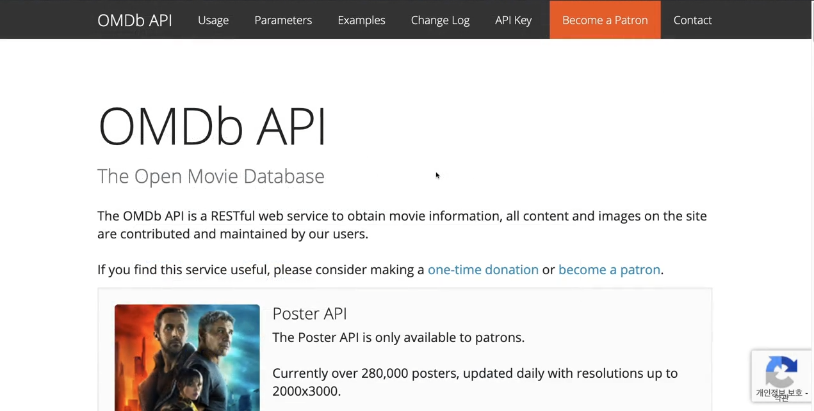The image size is (814, 411).
Task: Follow the become a patron text link
Action: [609, 270]
